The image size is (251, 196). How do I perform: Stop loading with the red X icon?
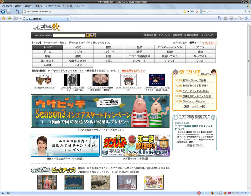pyautogui.click(x=197, y=12)
